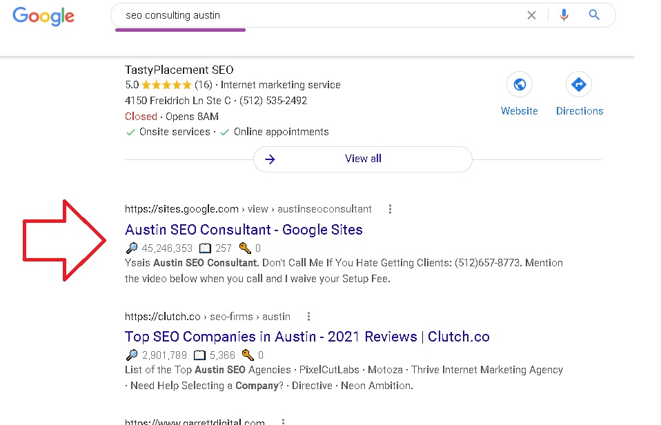This screenshot has width=661, height=425.
Task: Click the blue magnifier search icon
Action: (594, 15)
